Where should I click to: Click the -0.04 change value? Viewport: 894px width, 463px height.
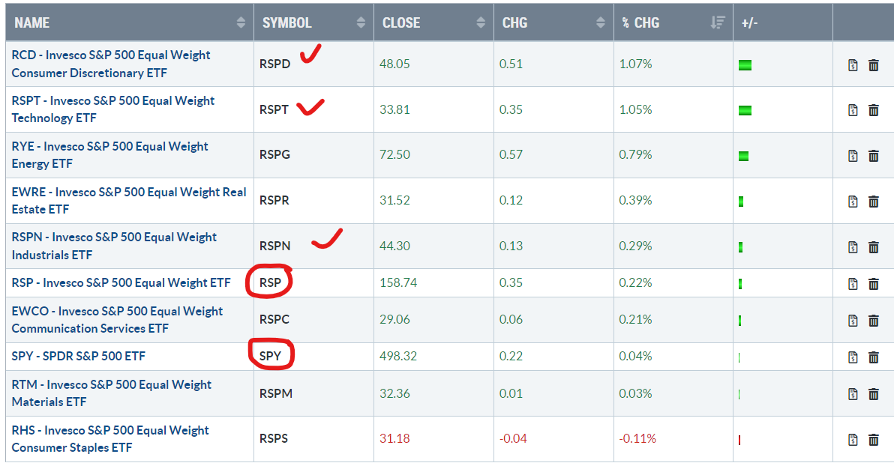[x=513, y=438]
